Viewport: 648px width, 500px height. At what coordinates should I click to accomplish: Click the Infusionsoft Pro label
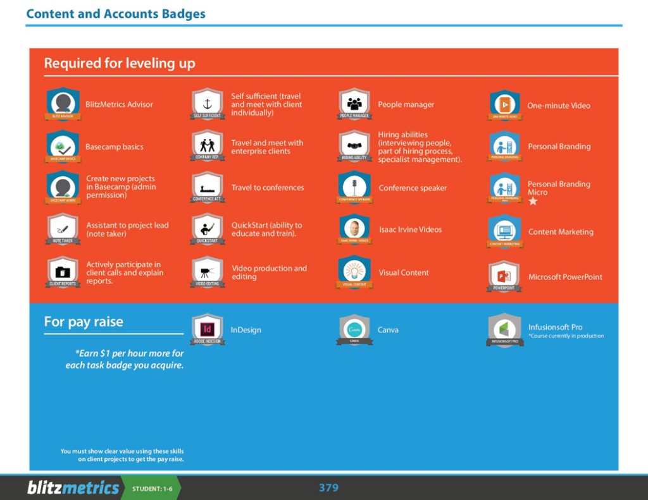click(556, 327)
